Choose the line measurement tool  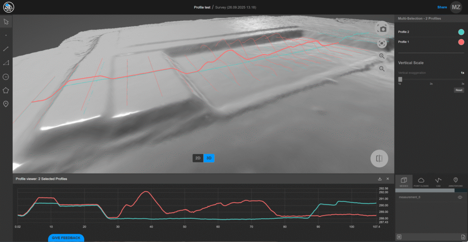pyautogui.click(x=6, y=48)
